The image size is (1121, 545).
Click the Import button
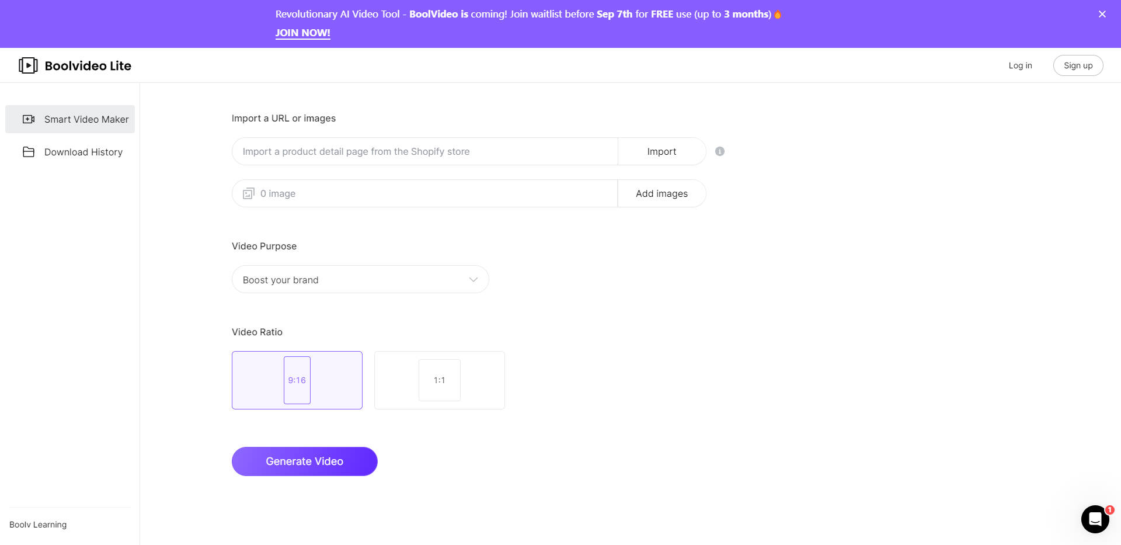pos(662,151)
